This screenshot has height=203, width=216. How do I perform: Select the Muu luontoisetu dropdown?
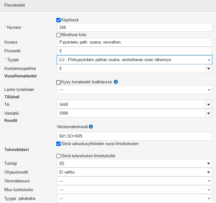(134, 190)
